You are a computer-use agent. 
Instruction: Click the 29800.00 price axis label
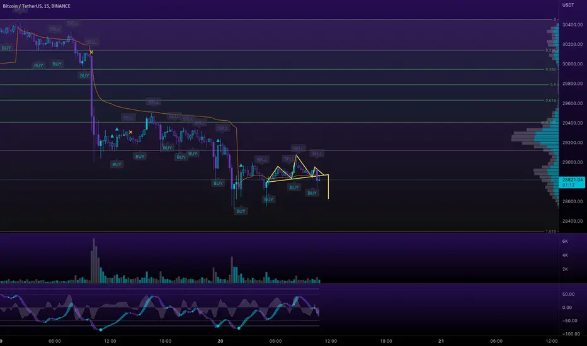tap(573, 84)
